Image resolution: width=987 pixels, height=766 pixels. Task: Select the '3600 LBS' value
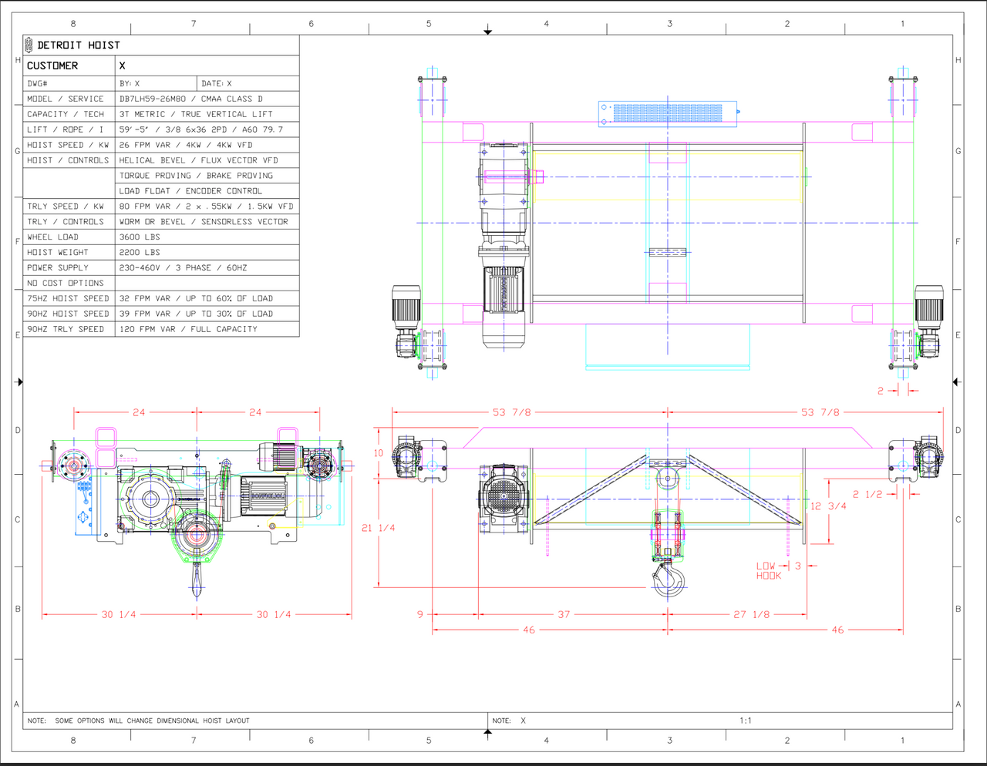pyautogui.click(x=140, y=237)
